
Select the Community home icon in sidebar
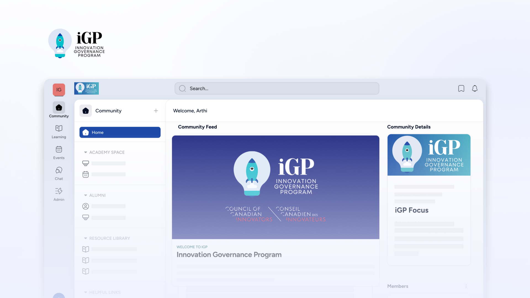click(x=59, y=108)
